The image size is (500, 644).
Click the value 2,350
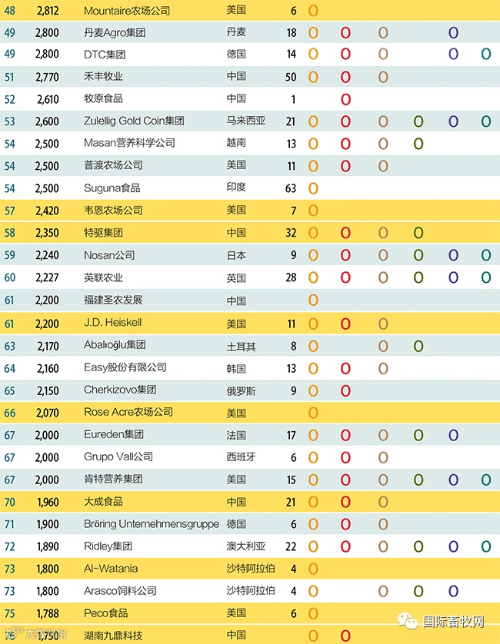pyautogui.click(x=47, y=233)
